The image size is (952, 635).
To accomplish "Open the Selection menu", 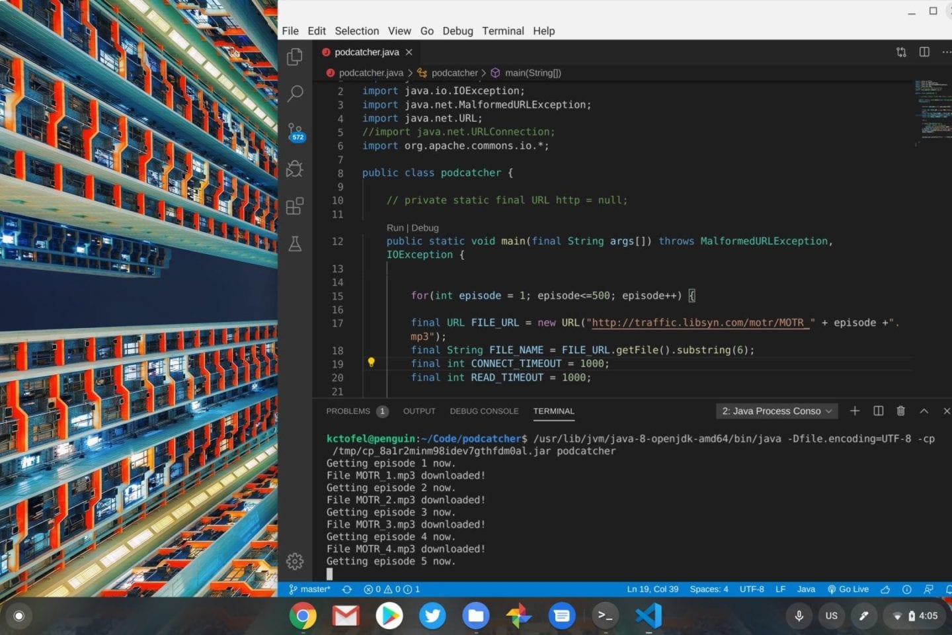I will pos(357,31).
